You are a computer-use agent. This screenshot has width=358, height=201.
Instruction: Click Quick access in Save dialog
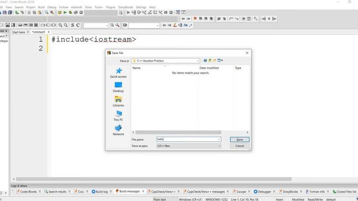pyautogui.click(x=118, y=73)
